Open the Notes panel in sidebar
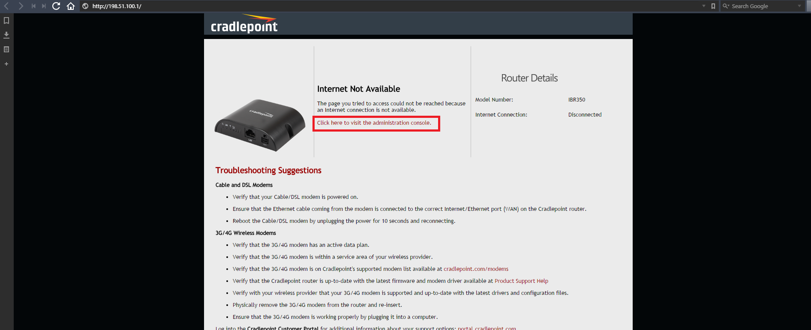Screen dimensions: 811x330 6,49
